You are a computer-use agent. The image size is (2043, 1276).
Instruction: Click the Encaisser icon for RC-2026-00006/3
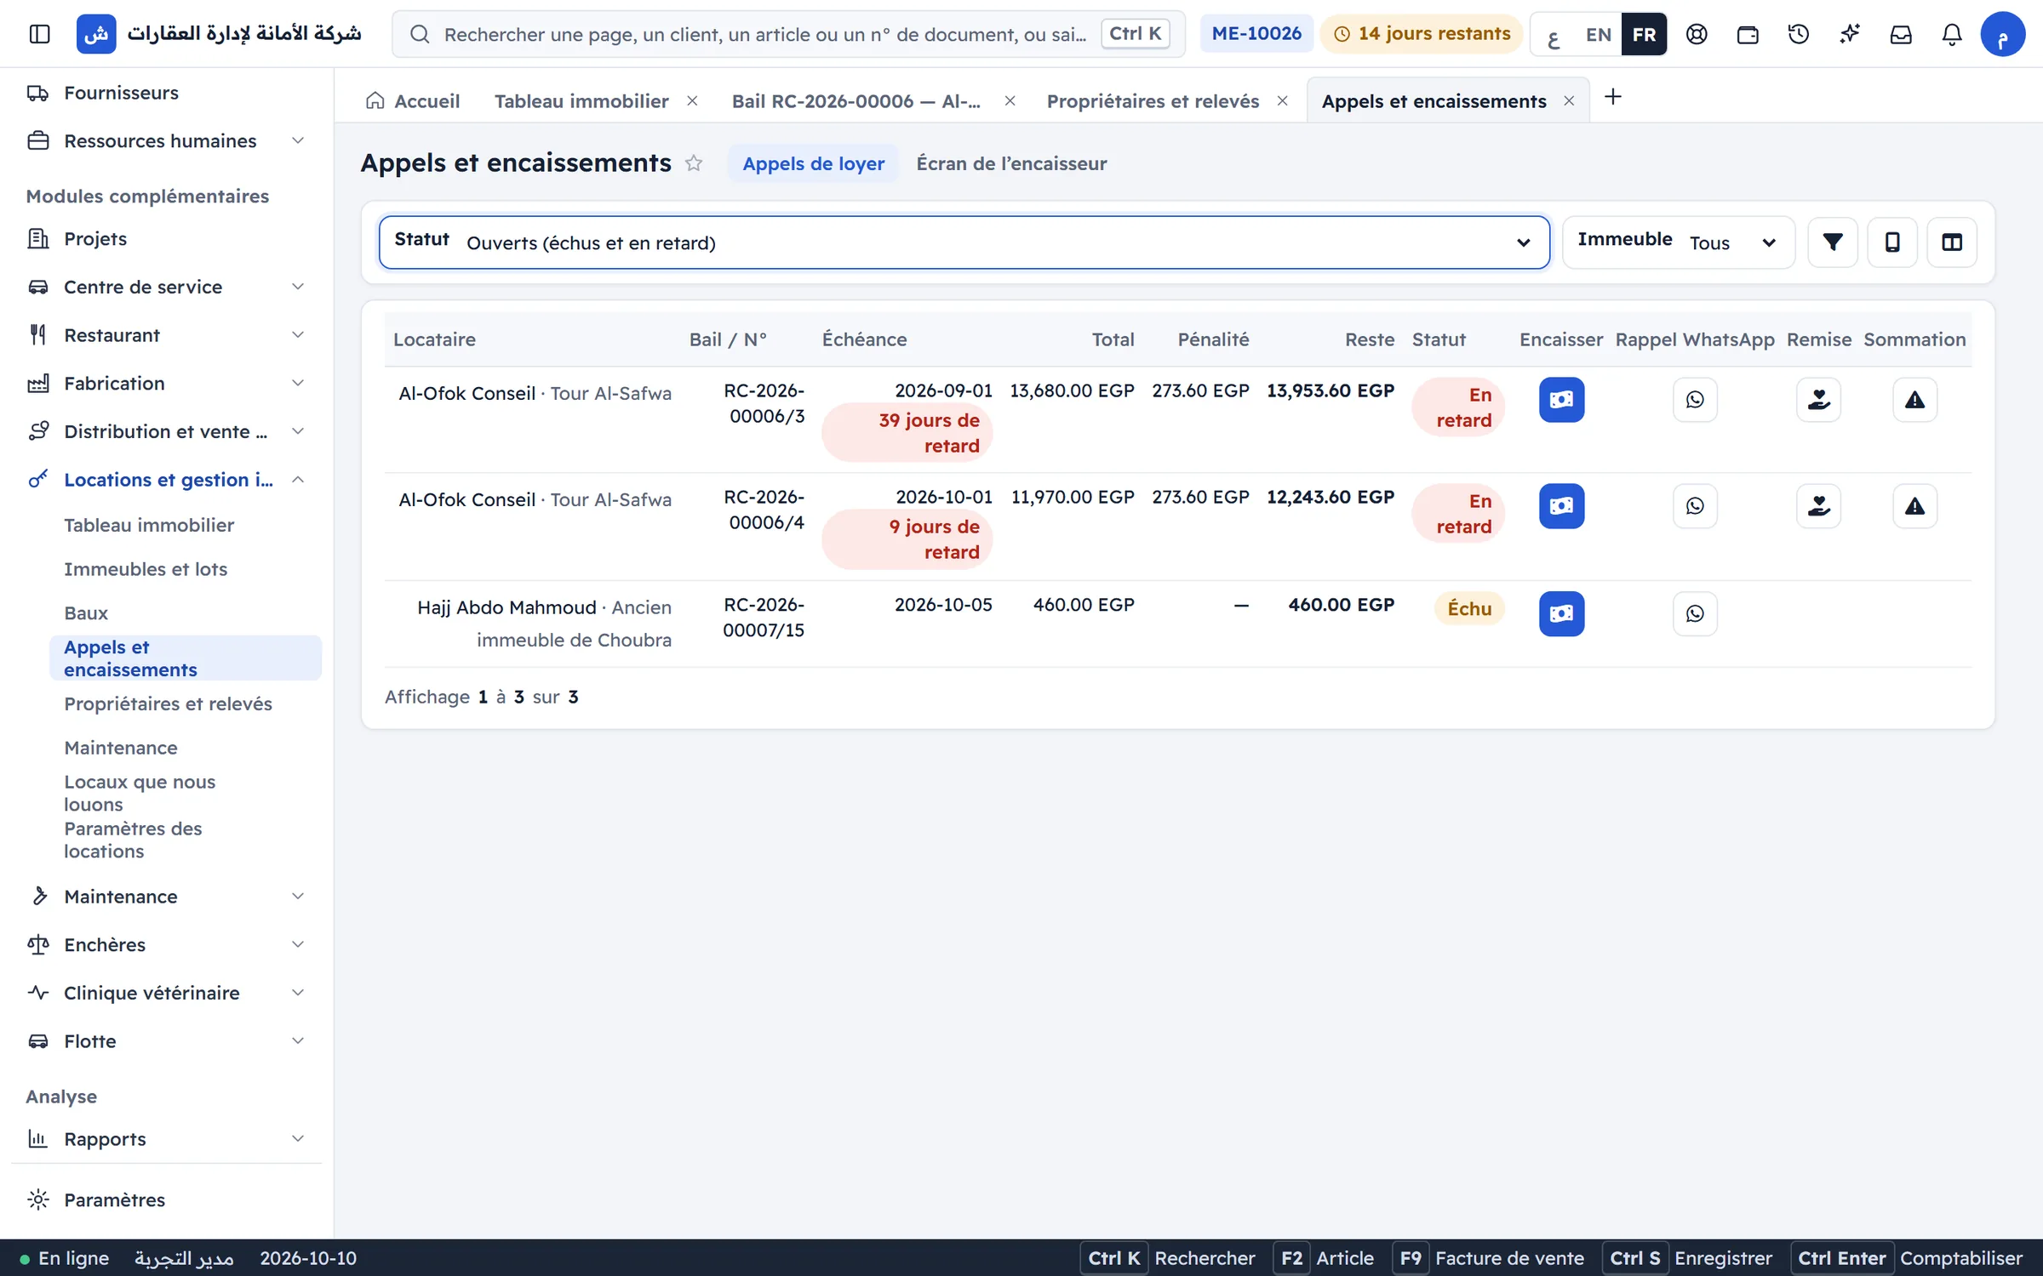1561,400
